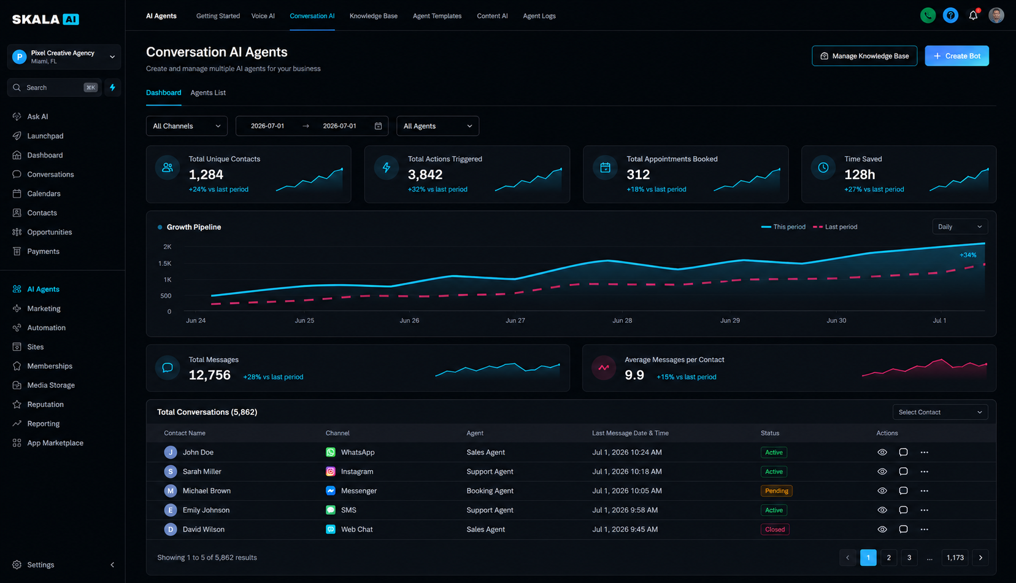Open Opportunities in the sidebar
The height and width of the screenshot is (583, 1016).
49,232
